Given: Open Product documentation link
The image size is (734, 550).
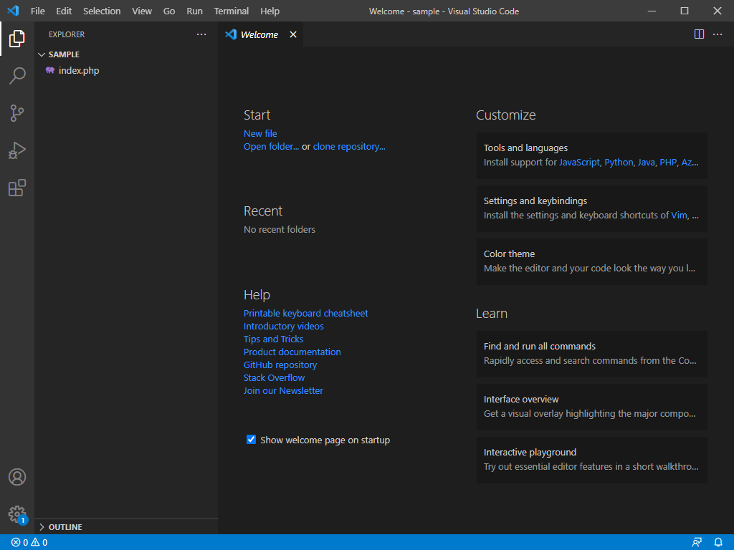Looking at the screenshot, I should coord(292,352).
